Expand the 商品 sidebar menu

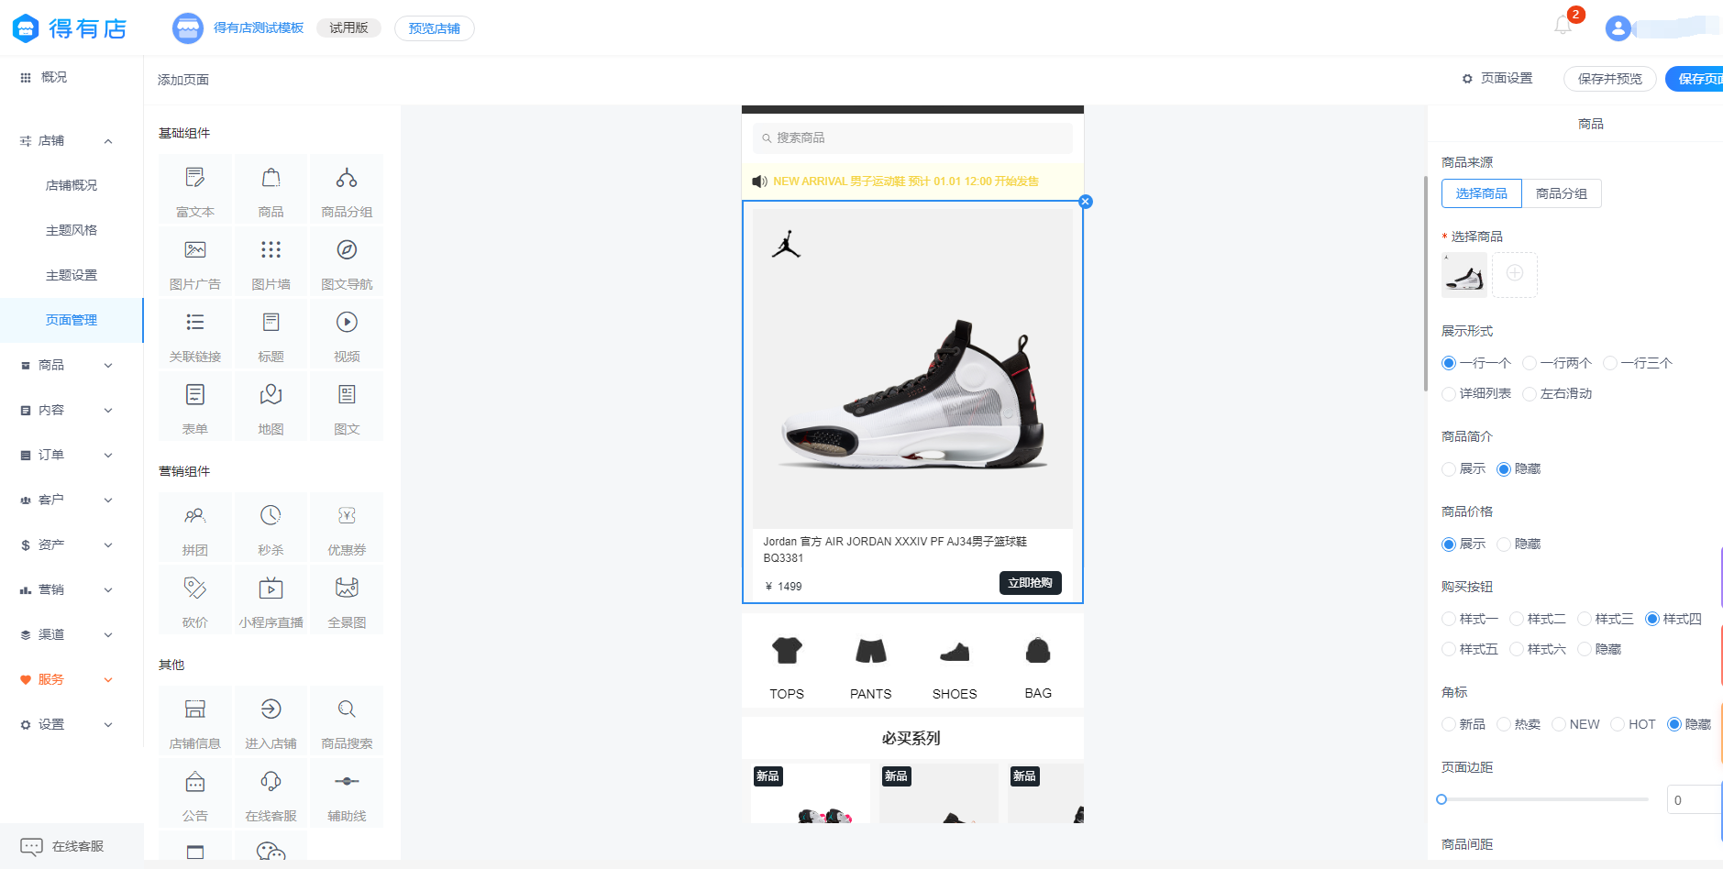[72, 365]
